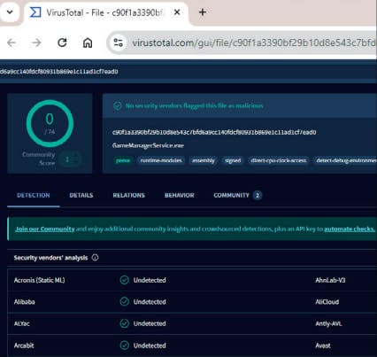Open the site information icon in address bar
This screenshot has width=377, height=357.
coord(119,43)
